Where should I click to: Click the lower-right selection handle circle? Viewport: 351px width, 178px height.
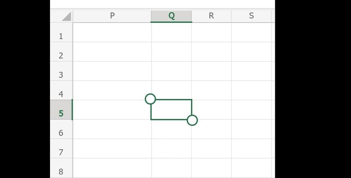(192, 120)
